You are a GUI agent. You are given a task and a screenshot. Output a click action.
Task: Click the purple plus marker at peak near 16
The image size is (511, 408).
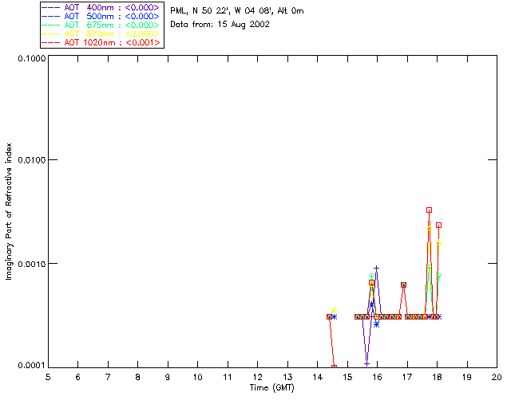click(377, 269)
